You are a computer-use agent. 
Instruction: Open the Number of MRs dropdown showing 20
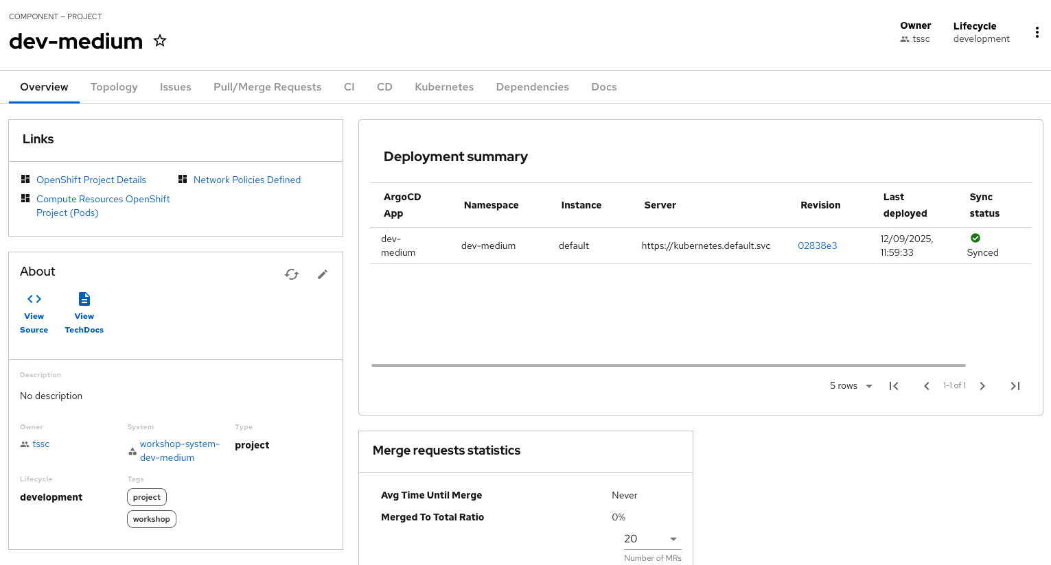pos(652,539)
